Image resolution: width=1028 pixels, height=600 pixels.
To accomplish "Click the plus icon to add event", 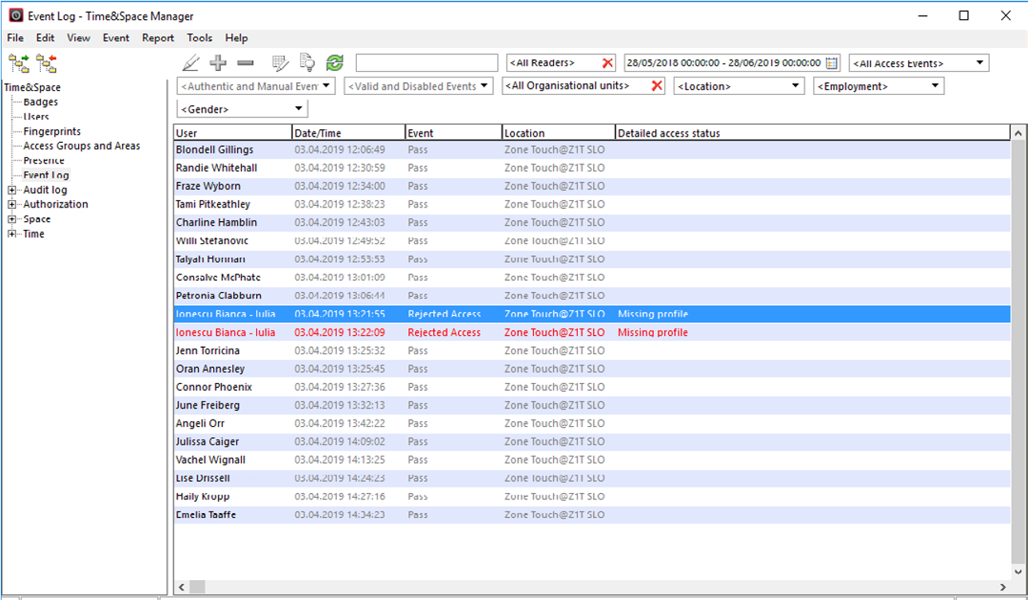I will [218, 63].
